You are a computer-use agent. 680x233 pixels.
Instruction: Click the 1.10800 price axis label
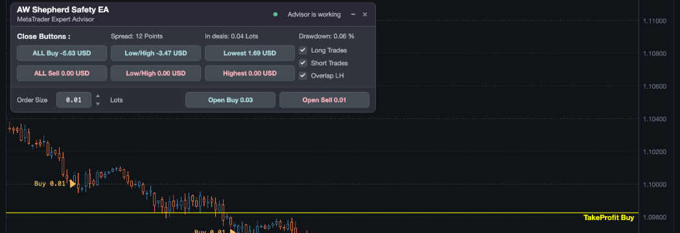[655, 54]
